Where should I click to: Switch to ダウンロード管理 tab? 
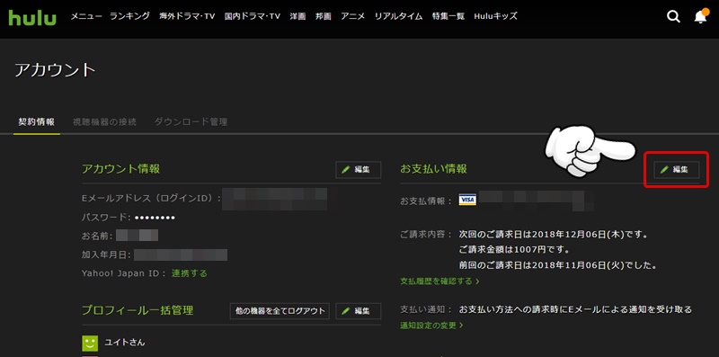pos(191,122)
